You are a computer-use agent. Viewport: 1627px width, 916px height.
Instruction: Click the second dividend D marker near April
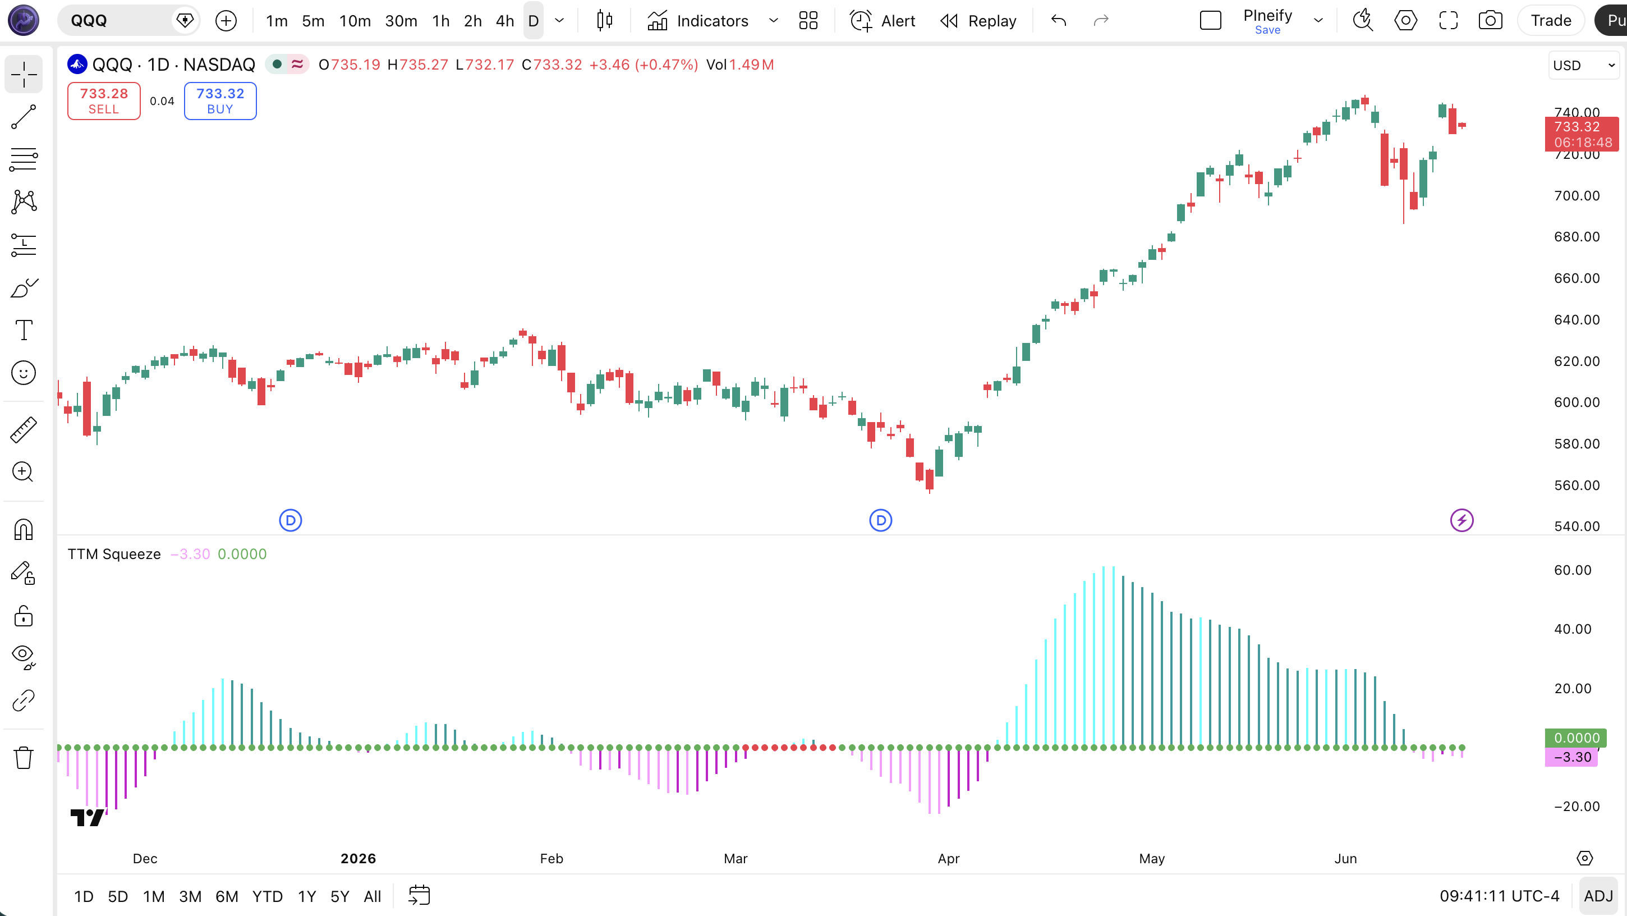click(880, 520)
